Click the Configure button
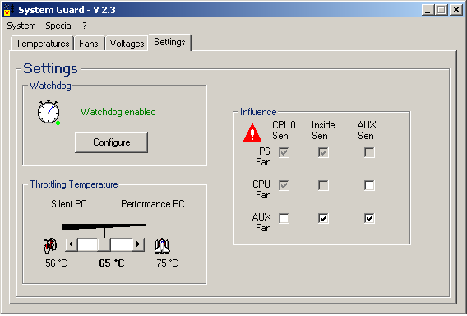Viewport: 467px width, 316px height. click(x=111, y=142)
